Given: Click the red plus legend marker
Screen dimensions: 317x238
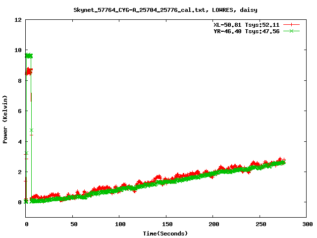Looking at the screenshot, I should [x=291, y=25].
